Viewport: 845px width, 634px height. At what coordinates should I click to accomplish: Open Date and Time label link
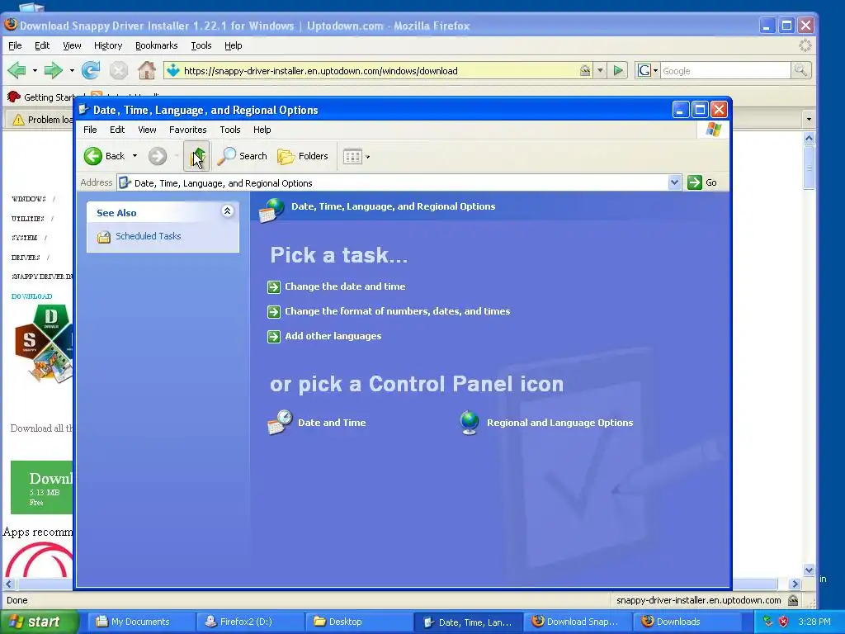[x=332, y=423]
